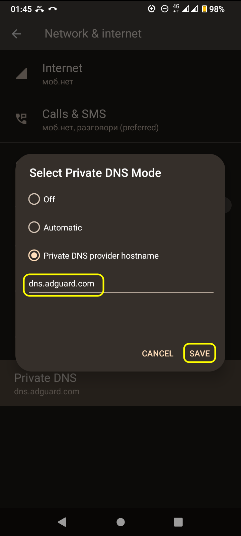Select the Off radio button
241x536 pixels.
pyautogui.click(x=34, y=199)
